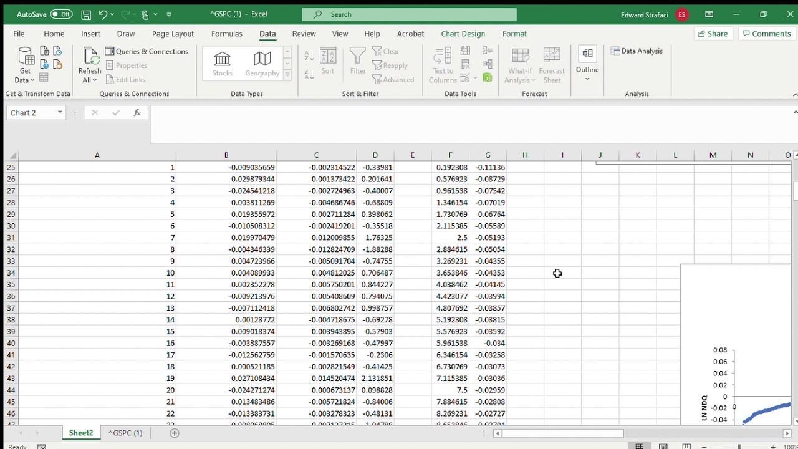
Task: Click the Insert Function fx icon
Action: click(x=137, y=113)
